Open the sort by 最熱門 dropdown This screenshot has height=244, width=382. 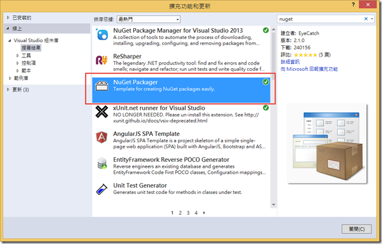[x=149, y=19]
